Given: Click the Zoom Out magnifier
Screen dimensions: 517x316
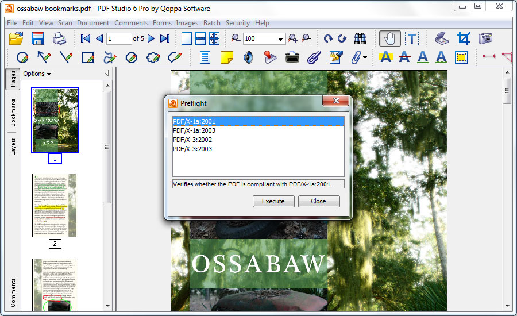Looking at the screenshot, I should pyautogui.click(x=236, y=38).
